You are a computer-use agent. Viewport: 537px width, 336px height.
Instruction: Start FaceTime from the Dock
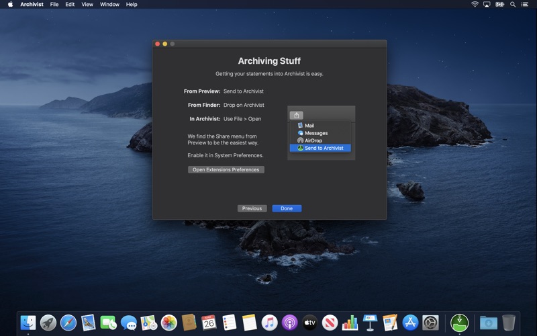(x=109, y=323)
